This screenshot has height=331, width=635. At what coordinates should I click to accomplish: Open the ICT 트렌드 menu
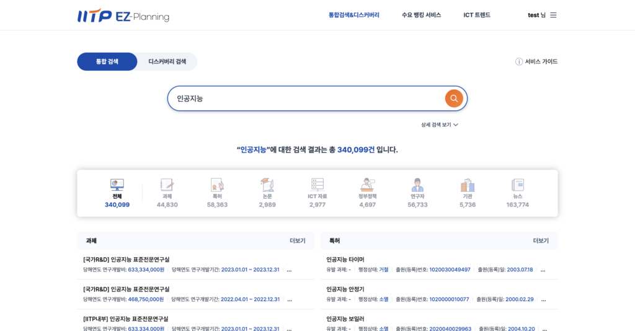coord(477,15)
